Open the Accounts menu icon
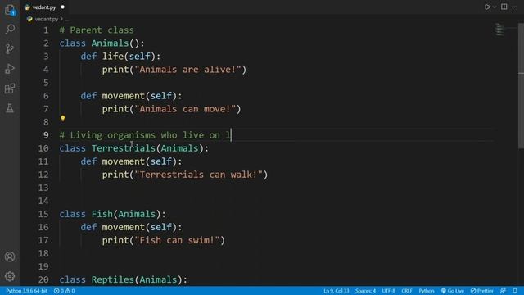Image resolution: width=524 pixels, height=295 pixels. pyautogui.click(x=10, y=256)
